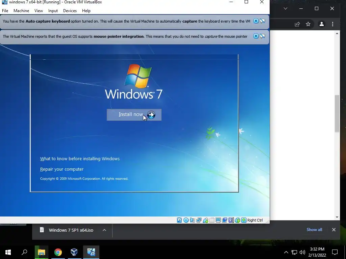The width and height of the screenshot is (346, 259).
Task: Click Show all downloads
Action: pos(314,230)
